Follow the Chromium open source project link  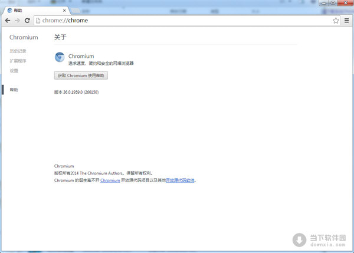coord(110,180)
